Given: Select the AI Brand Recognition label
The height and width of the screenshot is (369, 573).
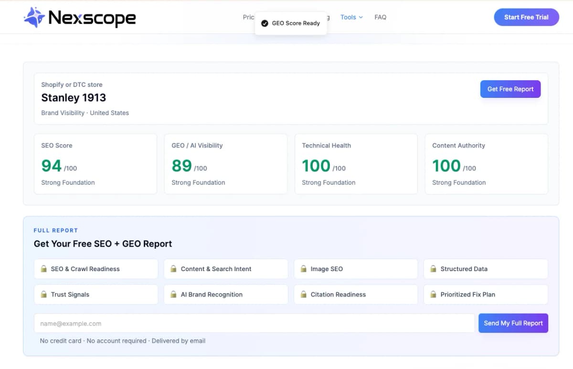Looking at the screenshot, I should click(212, 295).
